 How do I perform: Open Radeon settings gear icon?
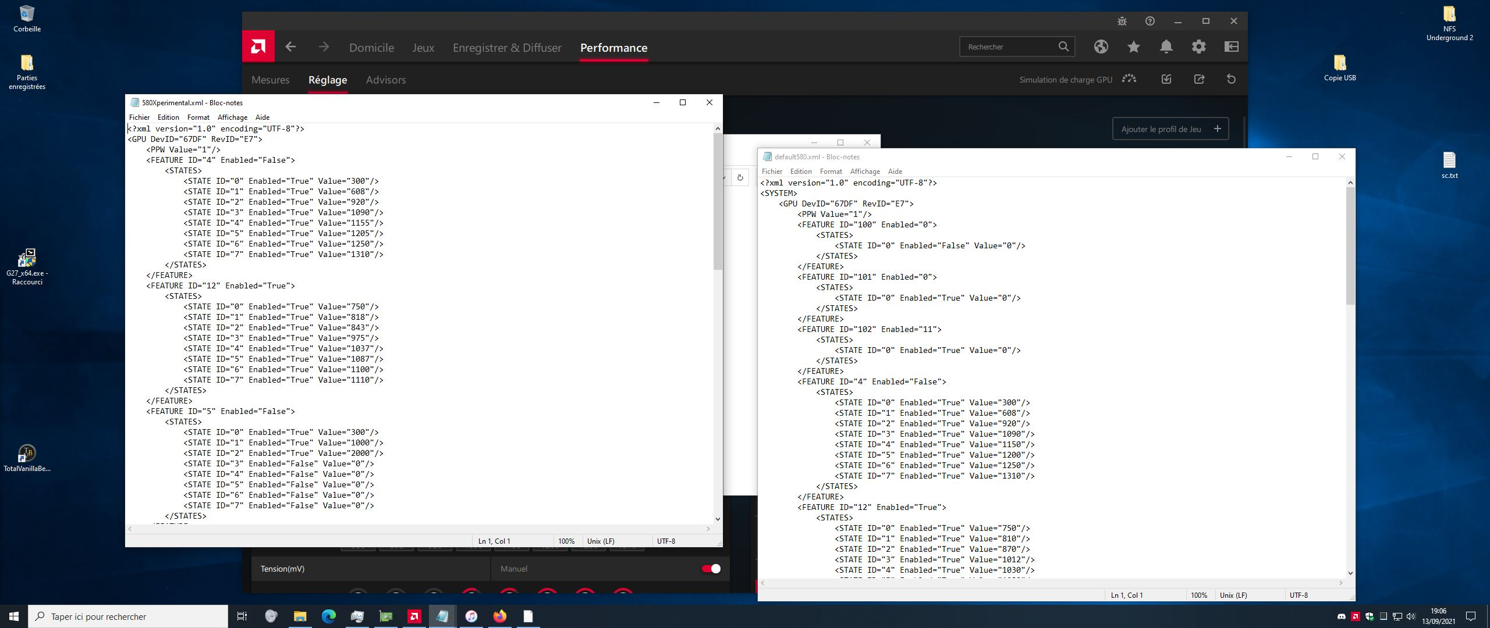click(1198, 47)
